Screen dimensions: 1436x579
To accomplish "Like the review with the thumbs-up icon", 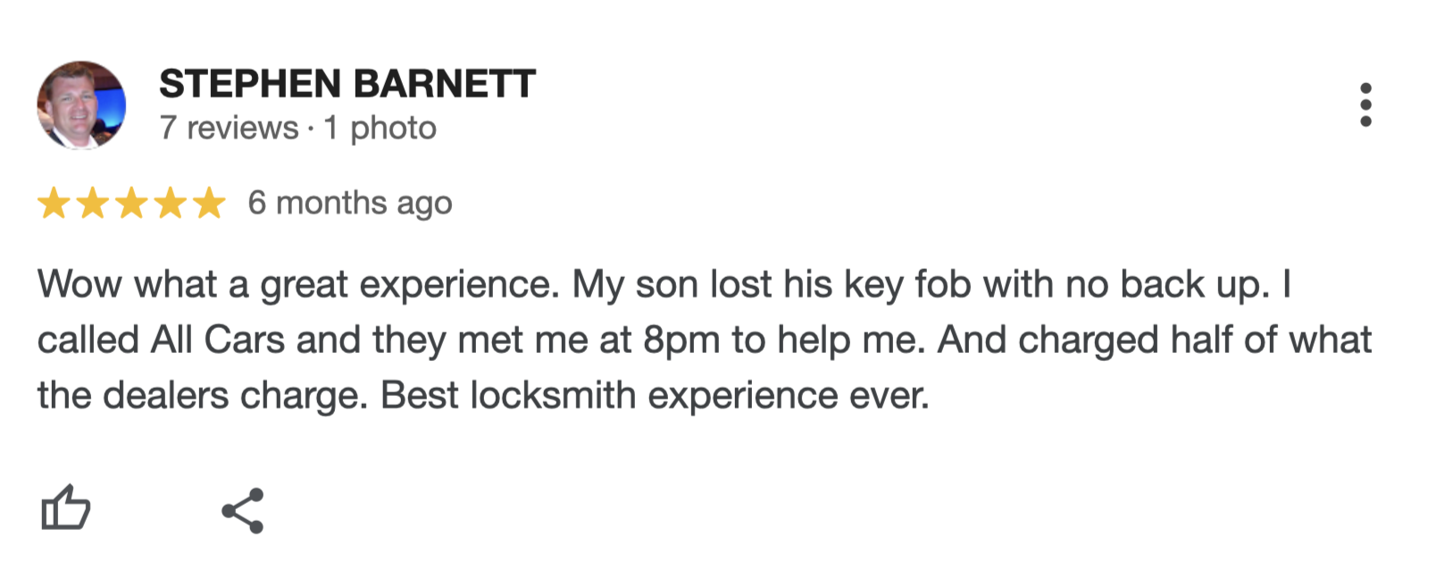I will click(66, 508).
